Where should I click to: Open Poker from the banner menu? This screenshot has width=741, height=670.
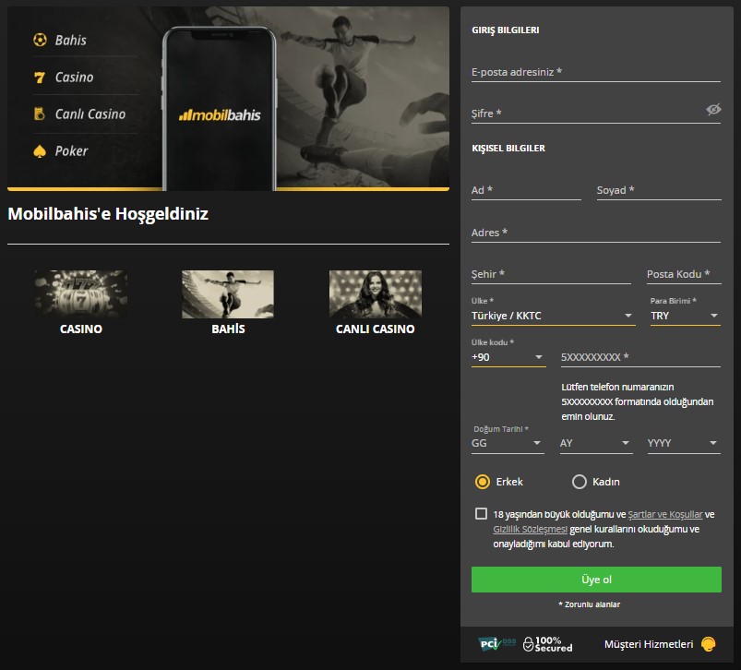71,151
